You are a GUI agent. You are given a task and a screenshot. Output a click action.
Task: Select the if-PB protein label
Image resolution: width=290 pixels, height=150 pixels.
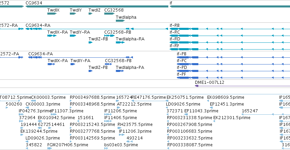(182, 54)
